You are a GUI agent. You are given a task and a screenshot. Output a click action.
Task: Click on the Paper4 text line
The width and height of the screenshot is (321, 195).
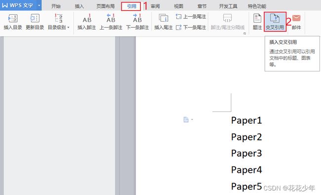click(246, 170)
